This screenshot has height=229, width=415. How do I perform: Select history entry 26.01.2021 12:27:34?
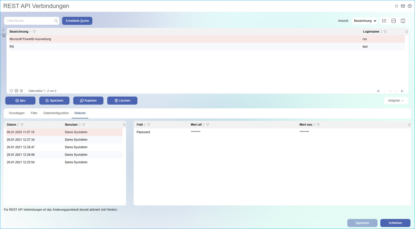pos(64,140)
